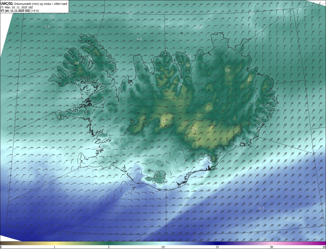This screenshot has width=326, height=249.
Task: Click the 6.1 value label on map
Action: tap(157, 177)
